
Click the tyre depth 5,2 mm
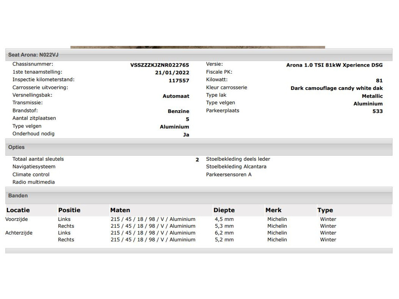tap(224, 240)
